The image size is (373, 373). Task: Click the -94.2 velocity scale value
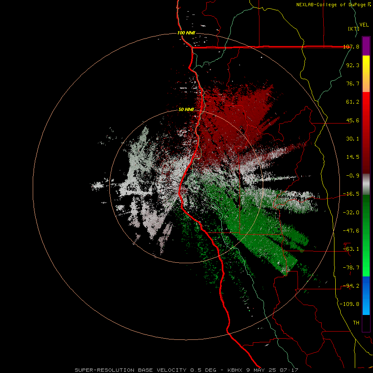[x=351, y=286]
